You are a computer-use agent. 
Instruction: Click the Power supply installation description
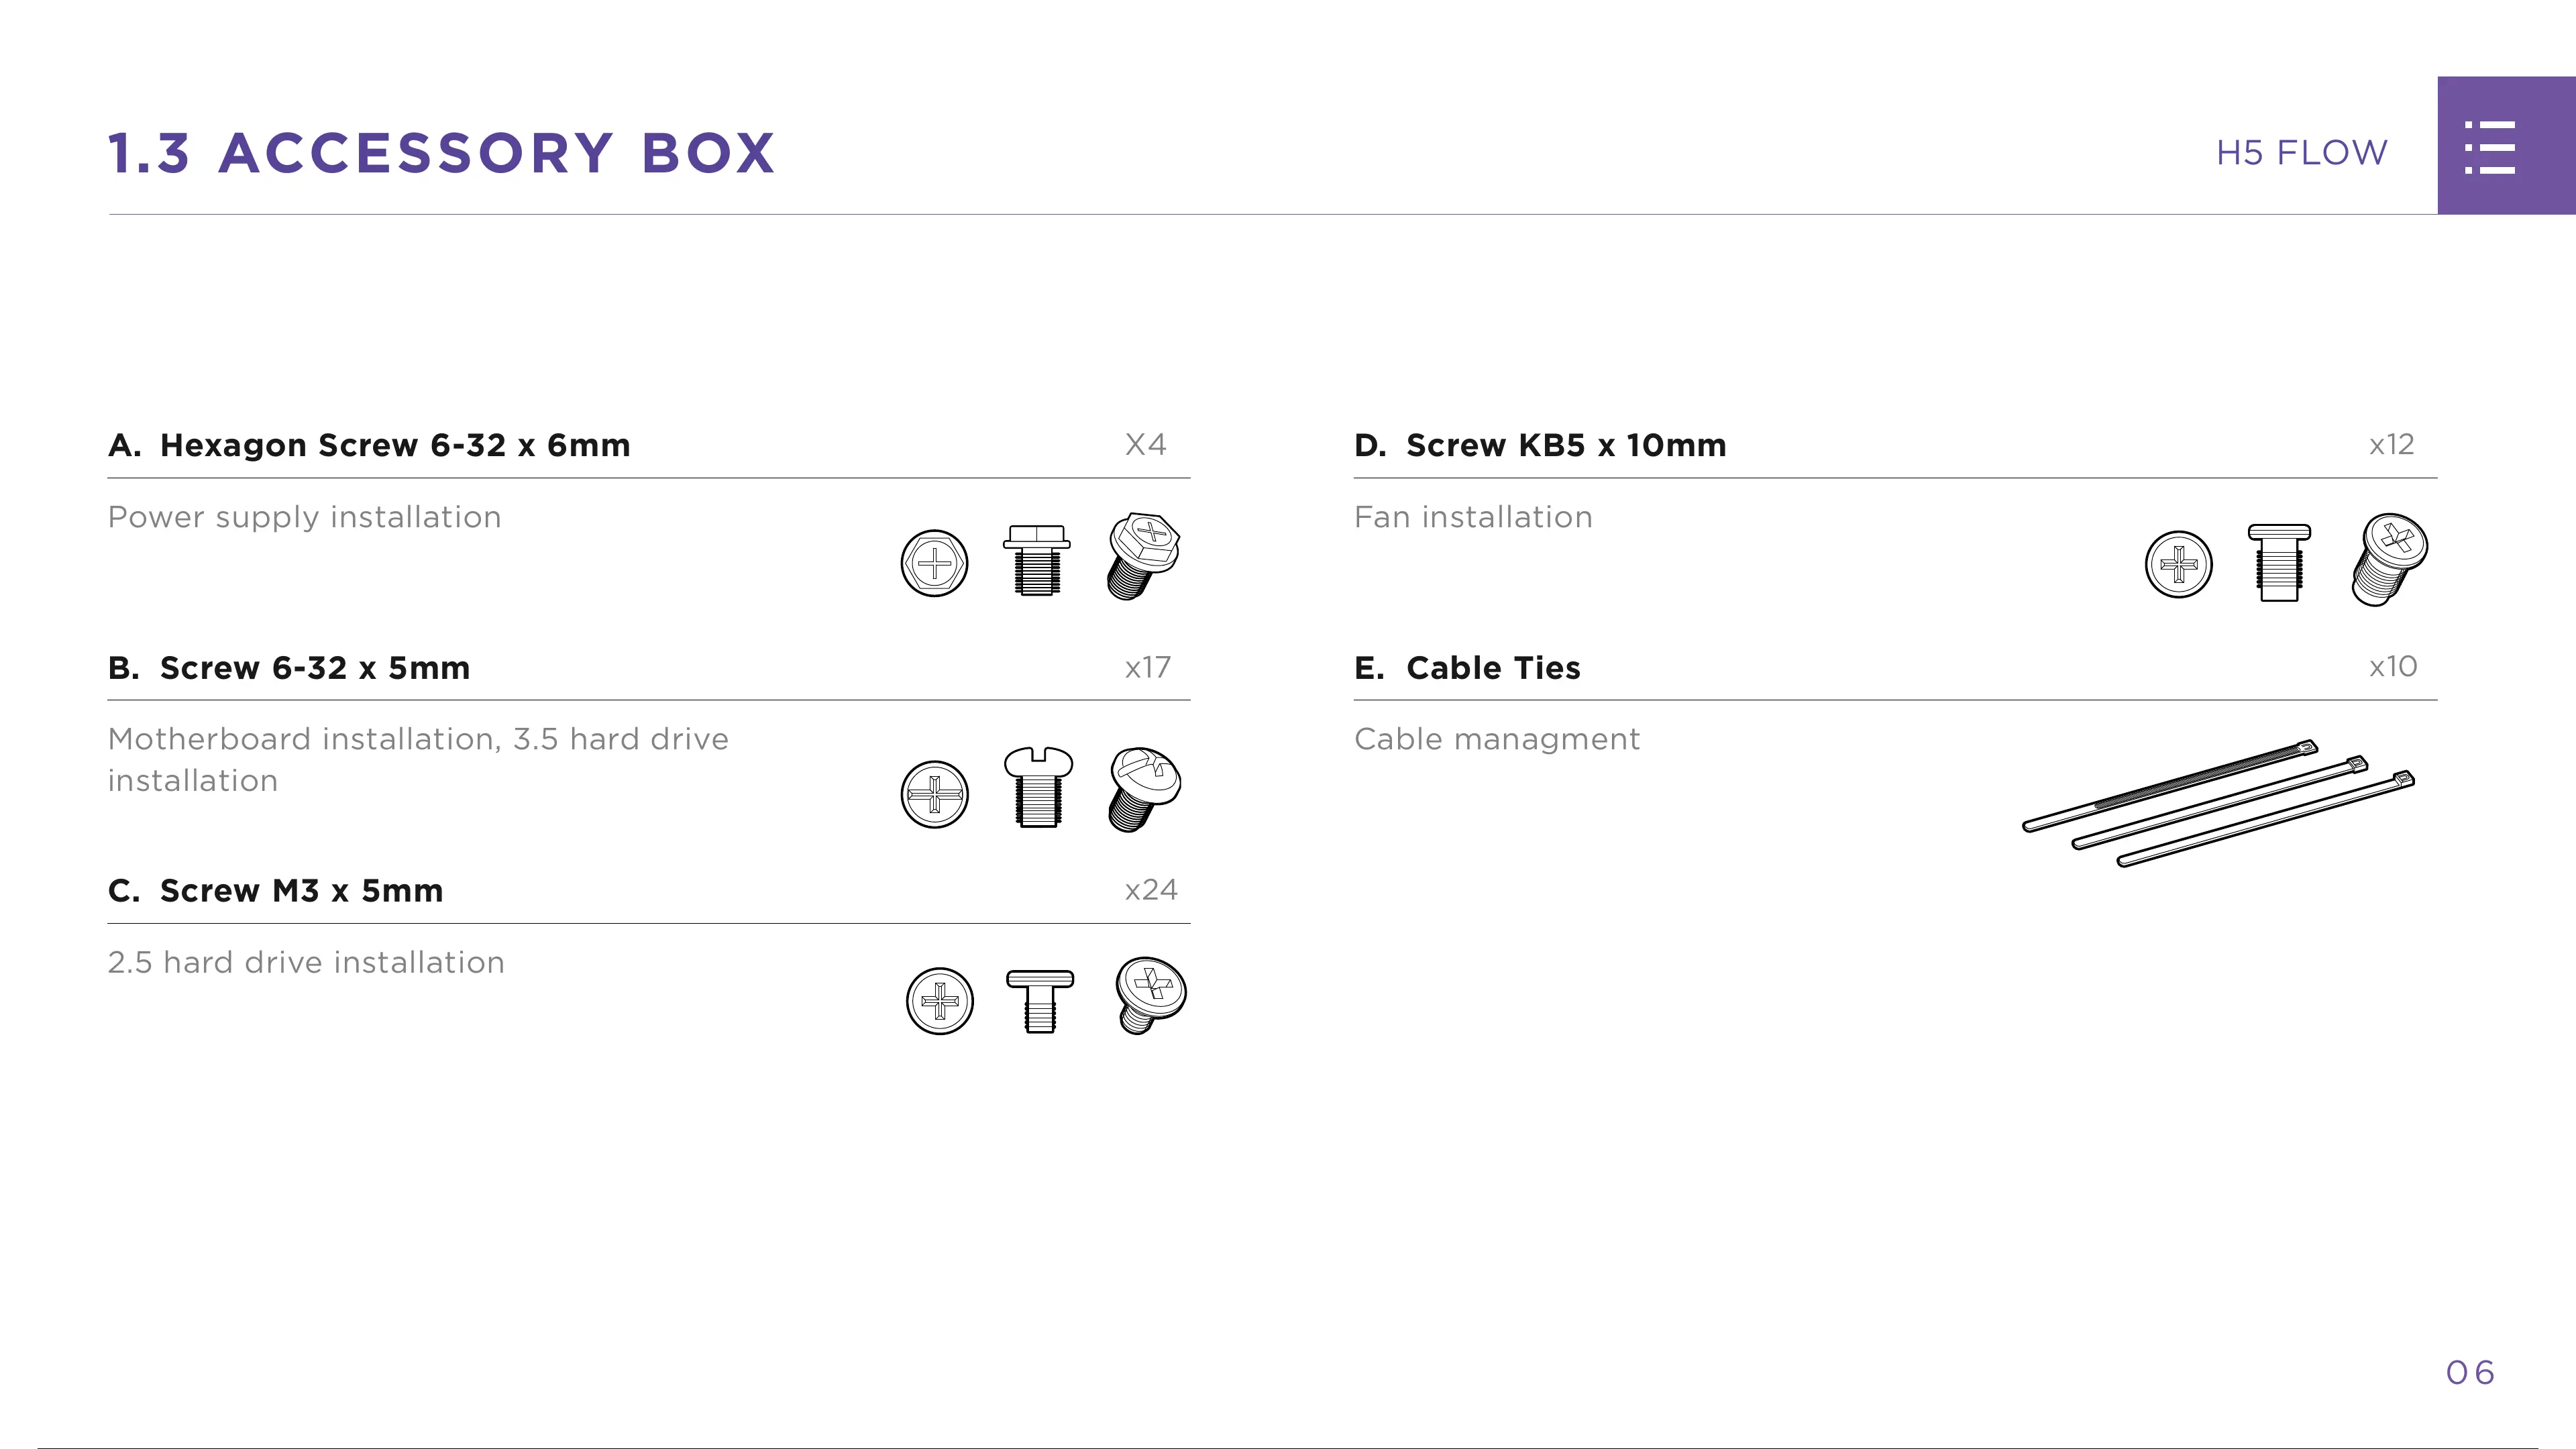pyautogui.click(x=304, y=517)
